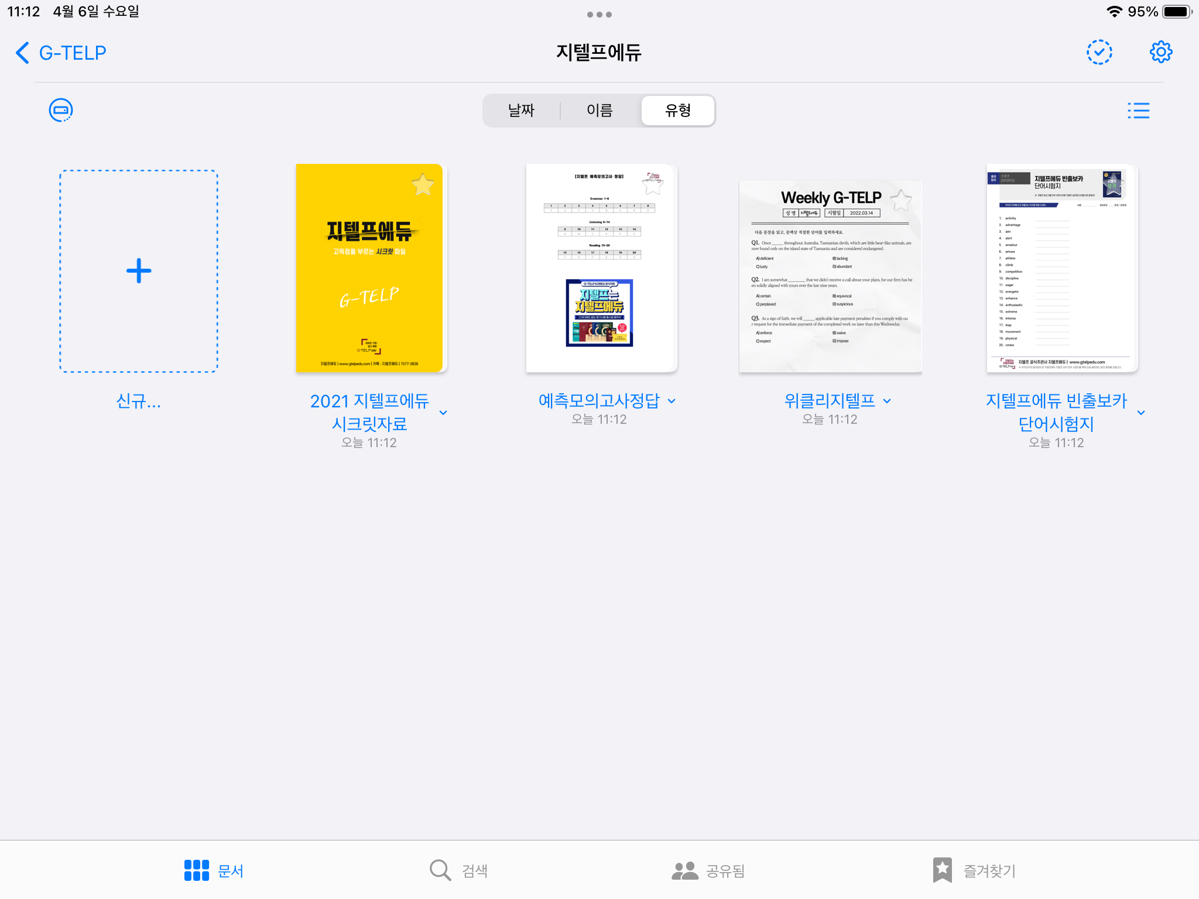Open the Weekly G-TELP document thumbnail
Viewport: 1199px width, 899px height.
point(830,276)
